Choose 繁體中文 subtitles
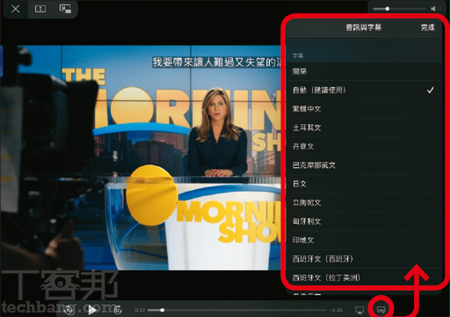The height and width of the screenshot is (317, 451). (x=364, y=108)
